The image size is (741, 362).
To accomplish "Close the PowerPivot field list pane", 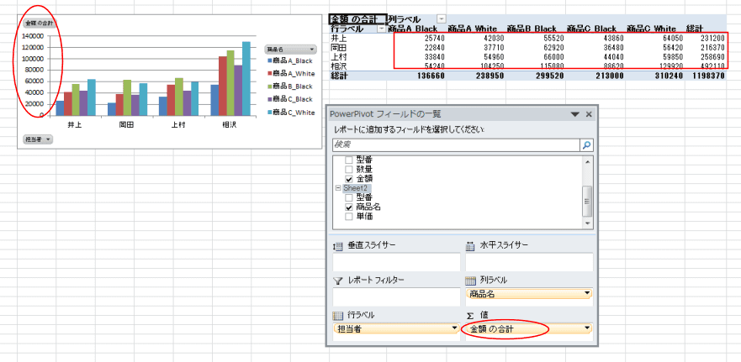I will pyautogui.click(x=589, y=114).
